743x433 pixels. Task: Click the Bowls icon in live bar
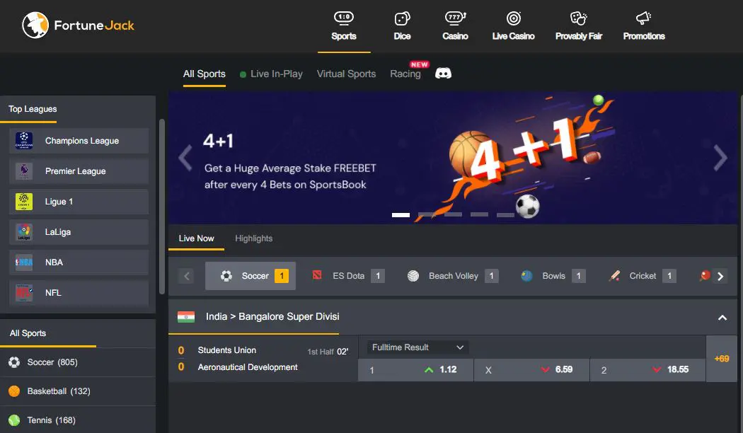526,276
